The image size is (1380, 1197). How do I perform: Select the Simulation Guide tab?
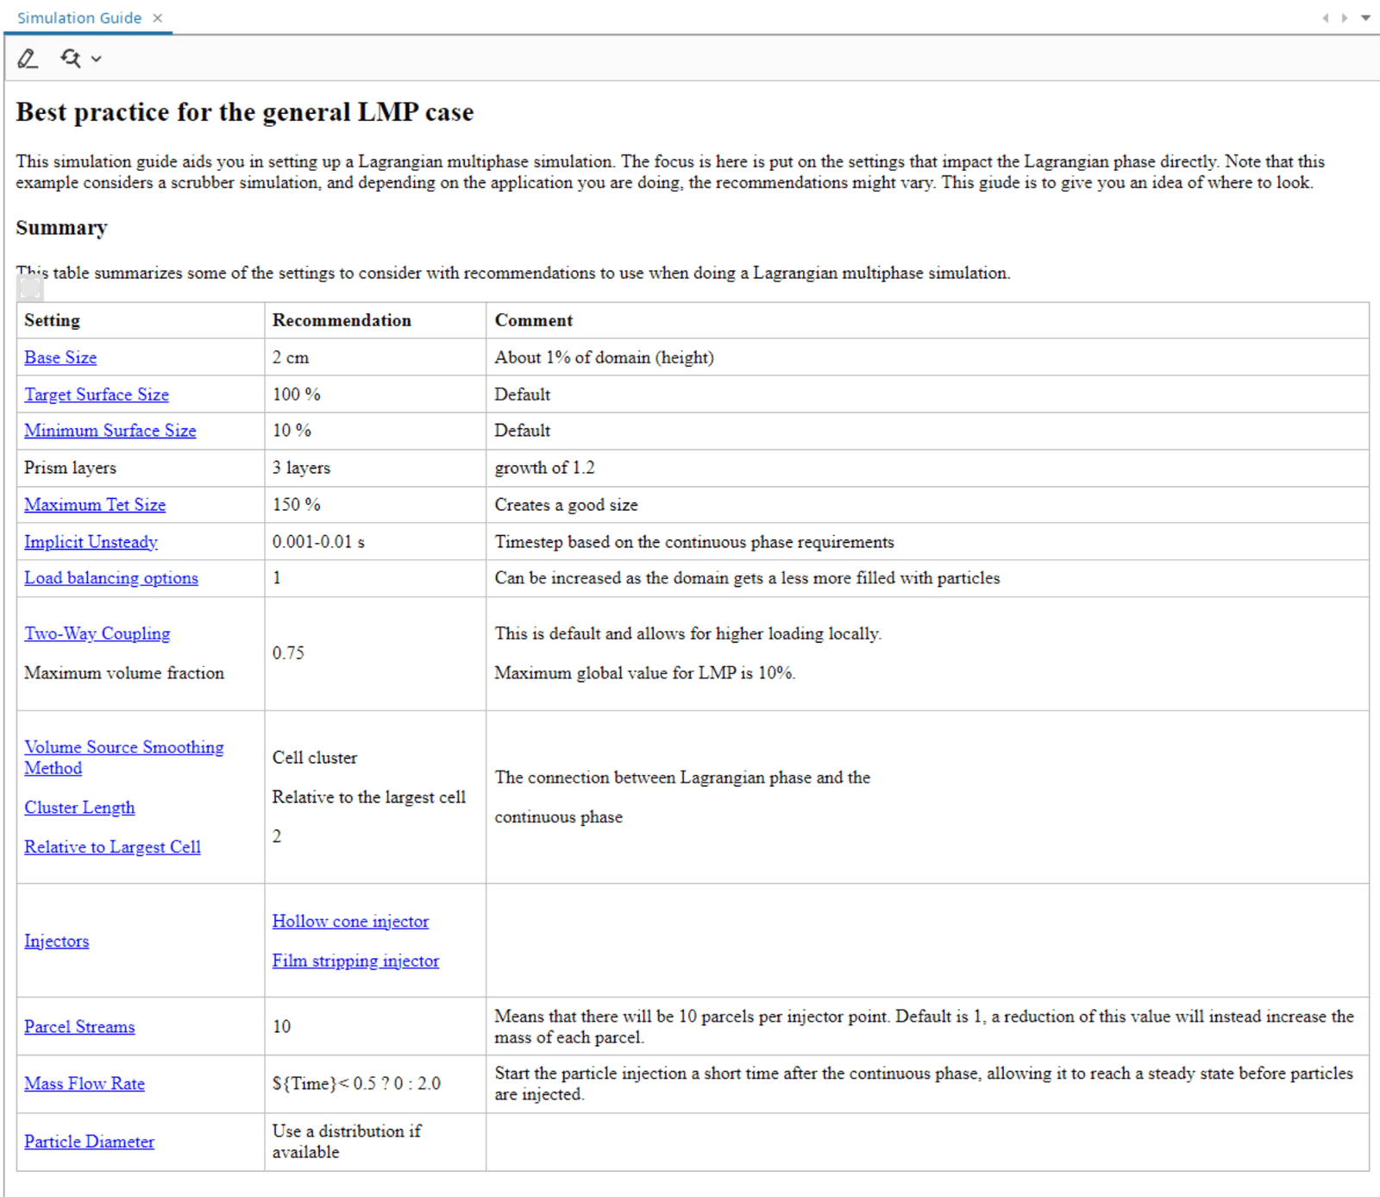click(78, 18)
